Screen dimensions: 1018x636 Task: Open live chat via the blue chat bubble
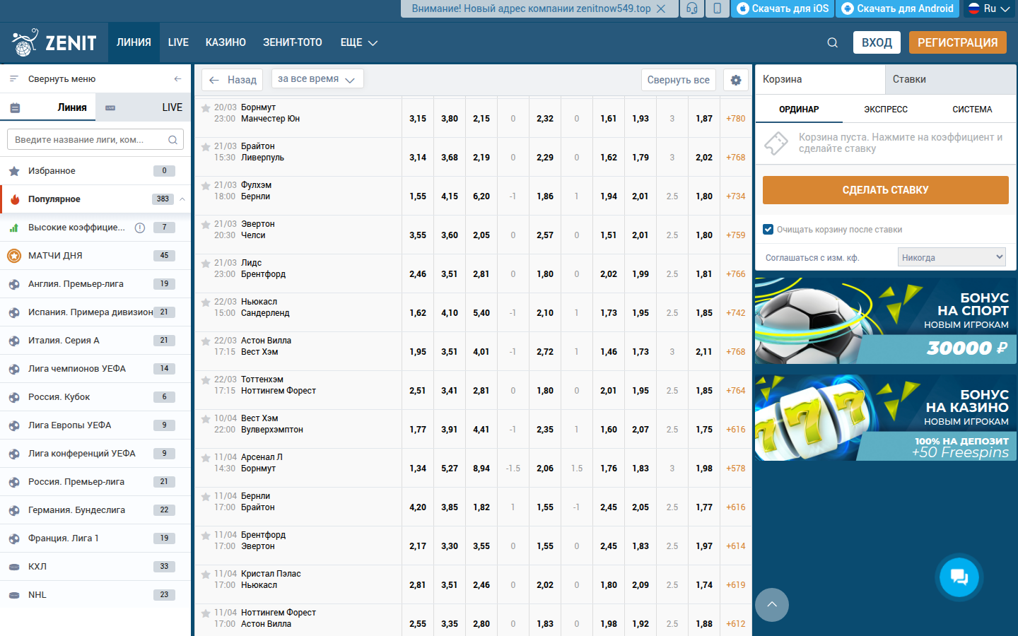tap(959, 577)
